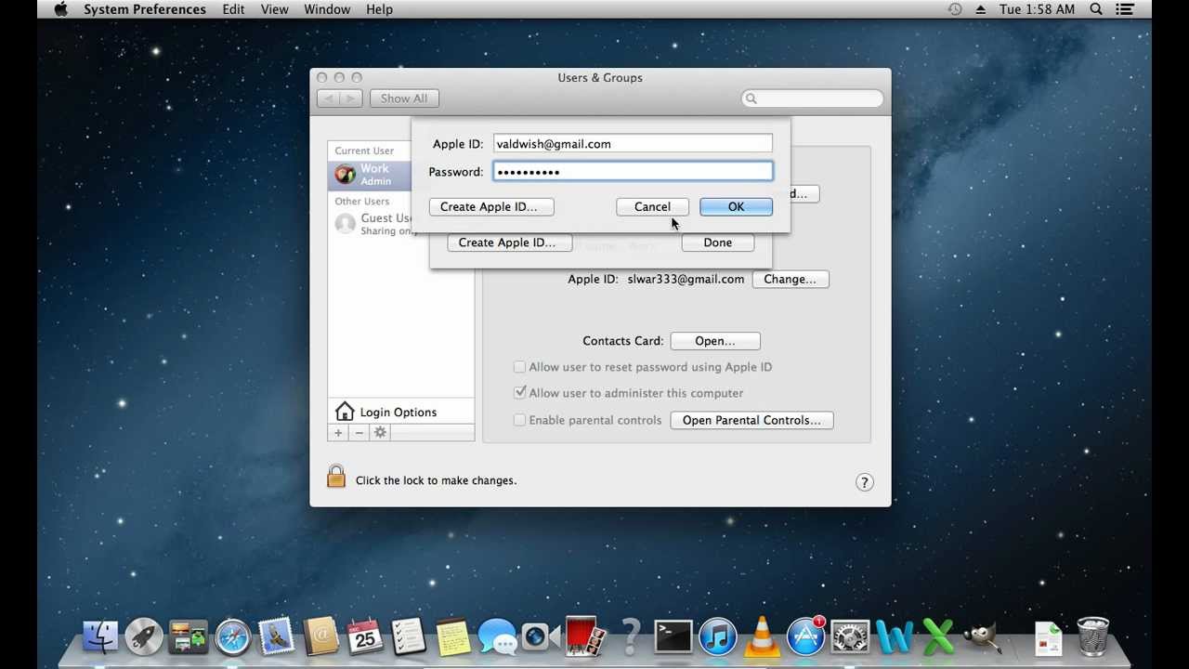Open Terminal from the dock

pyautogui.click(x=673, y=637)
